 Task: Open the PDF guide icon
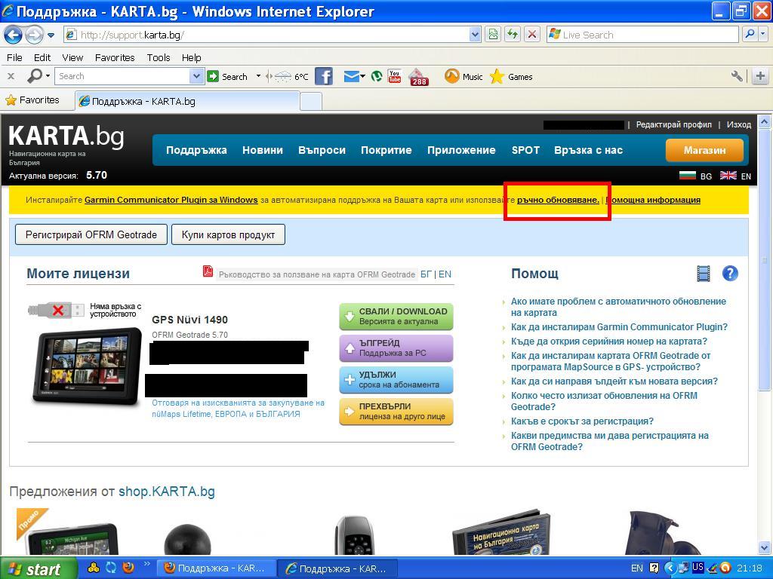pos(208,271)
